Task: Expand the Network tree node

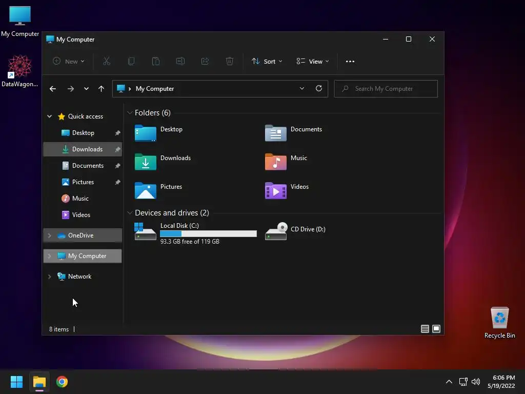Action: [50, 277]
